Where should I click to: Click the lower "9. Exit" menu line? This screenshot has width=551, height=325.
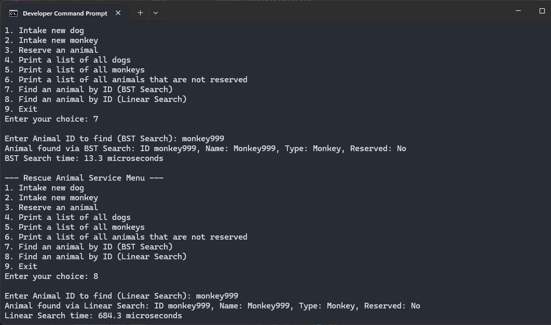point(21,267)
